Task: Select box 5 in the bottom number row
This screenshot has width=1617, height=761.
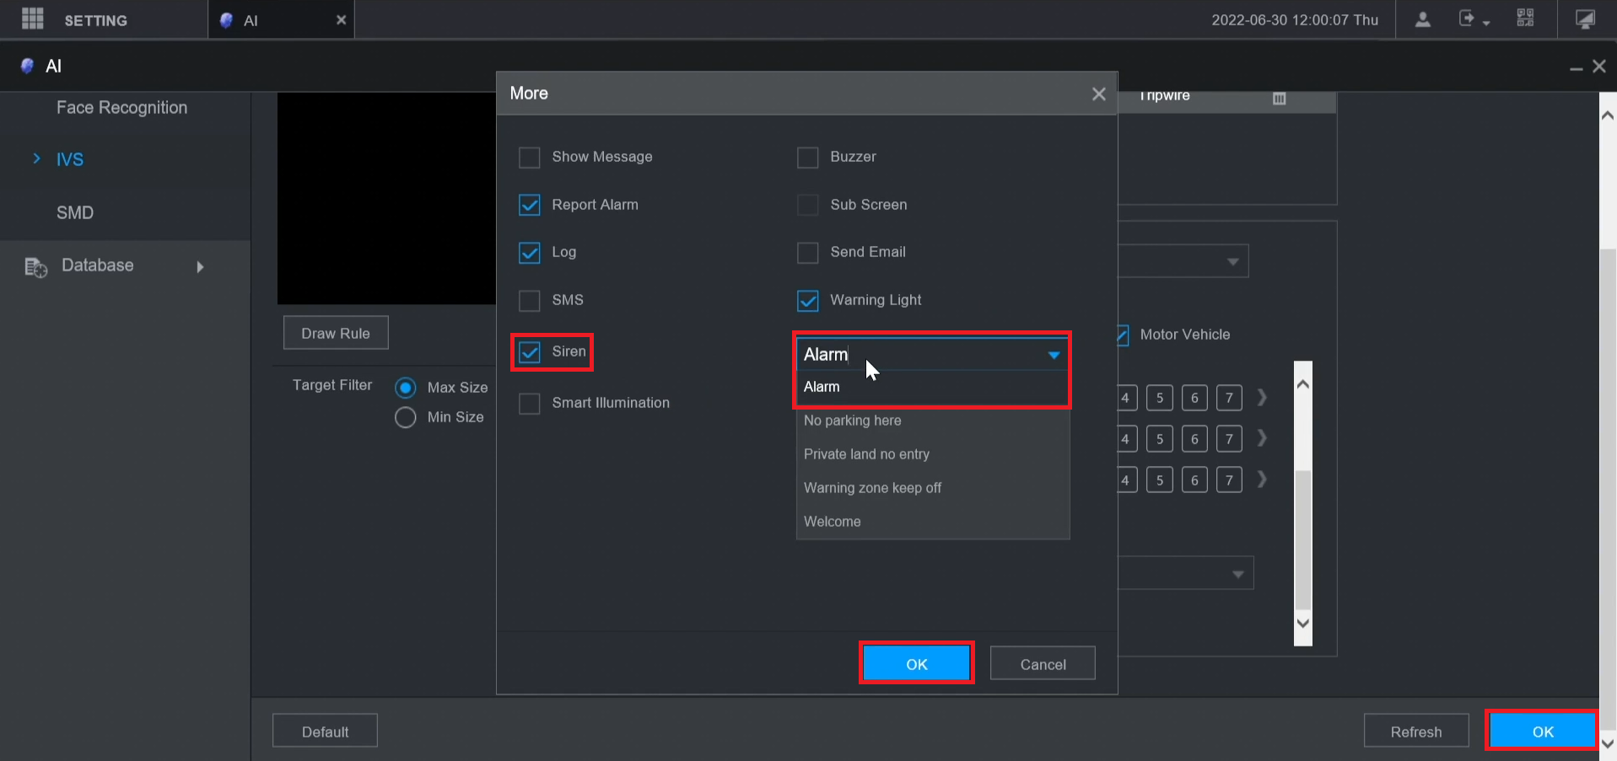Action: click(x=1160, y=480)
